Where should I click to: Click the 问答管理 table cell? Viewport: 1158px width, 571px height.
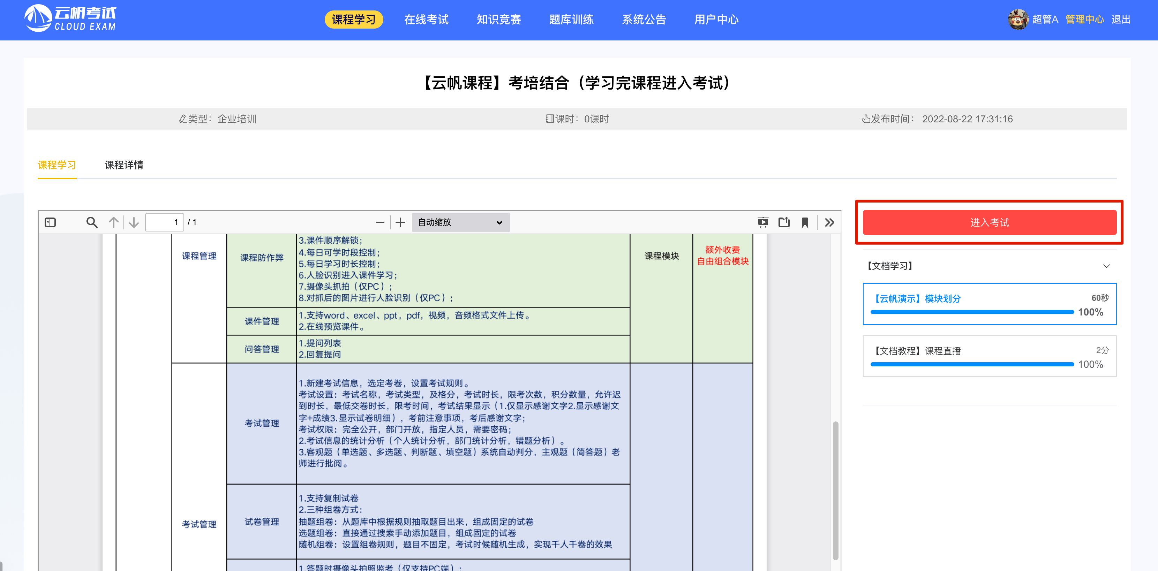262,349
